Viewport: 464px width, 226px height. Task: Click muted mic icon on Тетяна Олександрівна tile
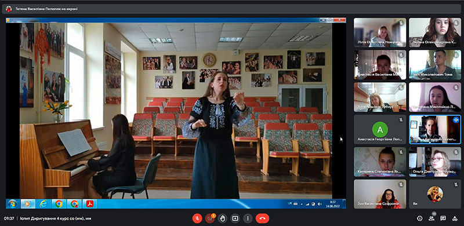pyautogui.click(x=456, y=23)
